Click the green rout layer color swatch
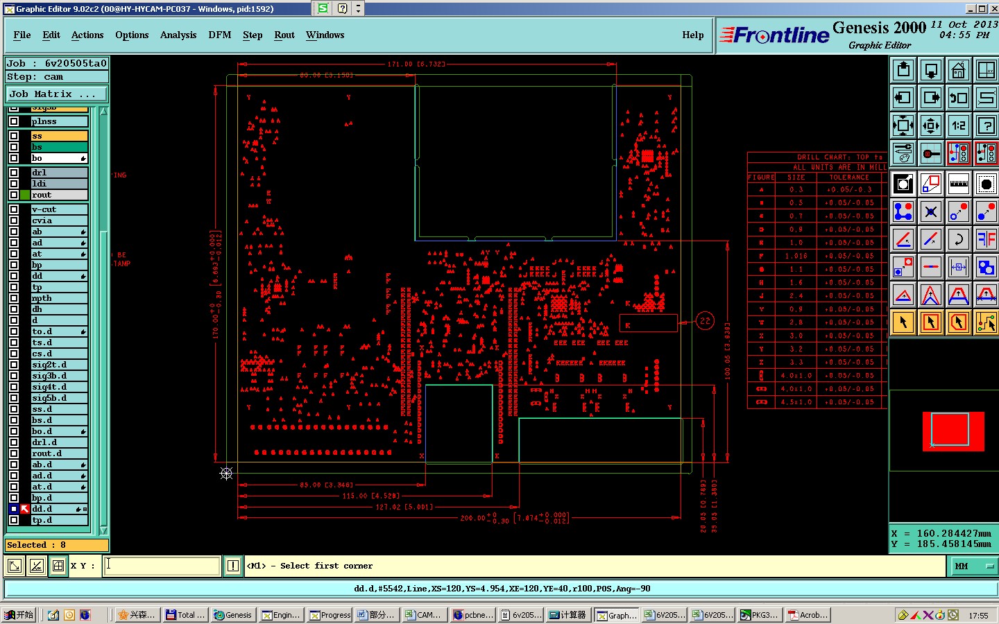The height and width of the screenshot is (624, 999). (25, 195)
